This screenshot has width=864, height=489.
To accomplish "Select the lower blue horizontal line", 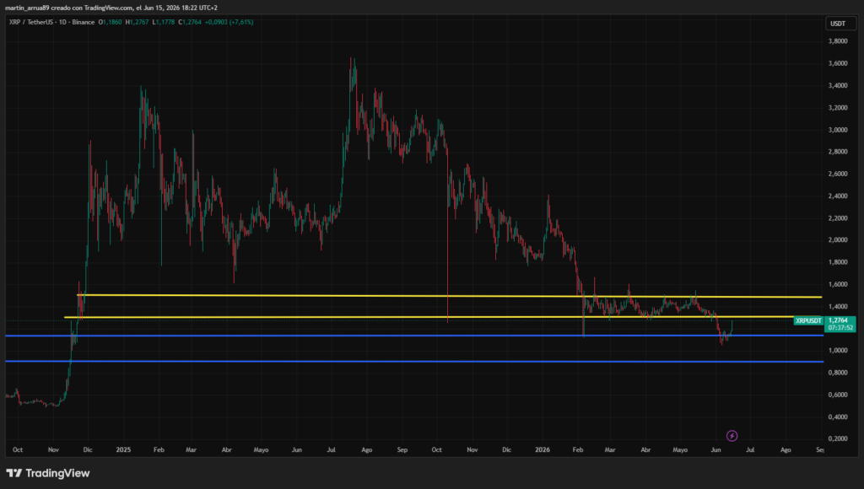I will point(414,361).
